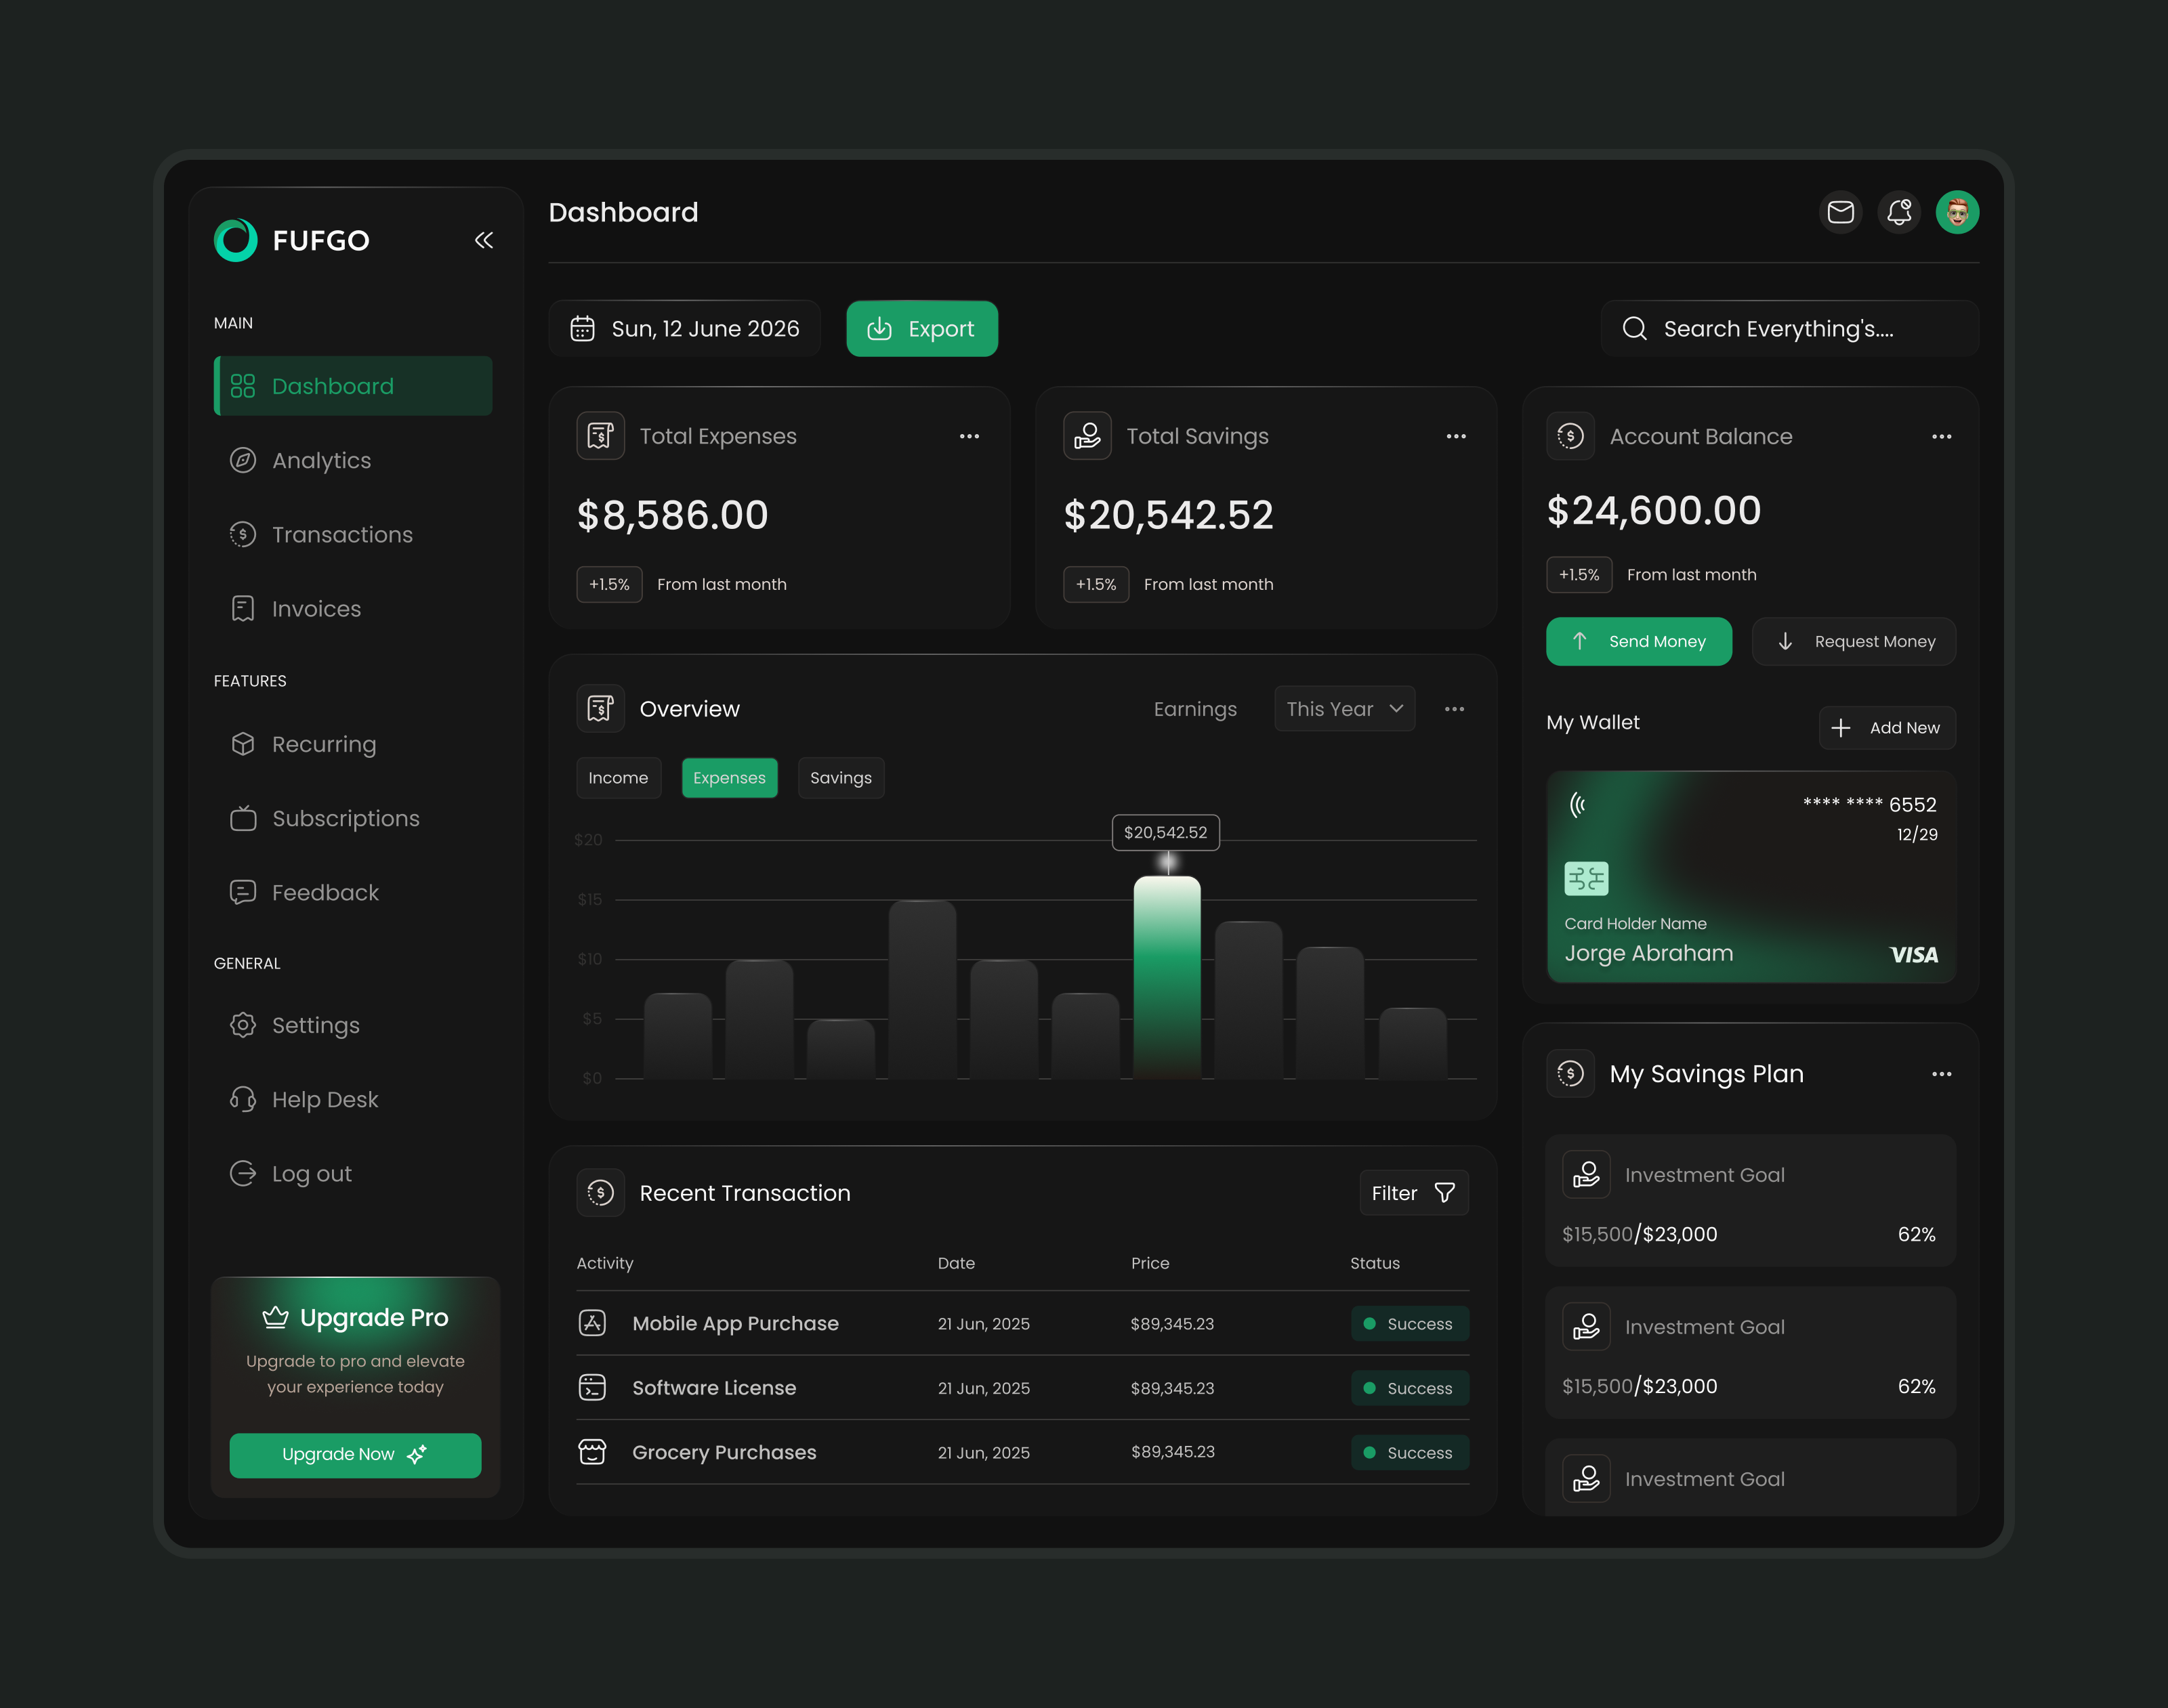Click the Search Everything's field
The height and width of the screenshot is (1708, 2168).
tap(1790, 329)
